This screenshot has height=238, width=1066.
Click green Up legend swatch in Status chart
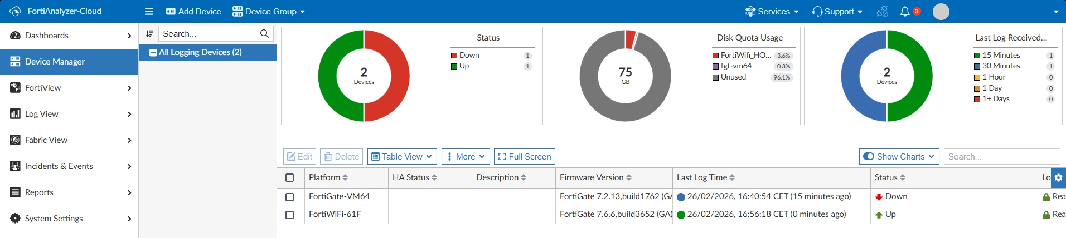pos(454,66)
